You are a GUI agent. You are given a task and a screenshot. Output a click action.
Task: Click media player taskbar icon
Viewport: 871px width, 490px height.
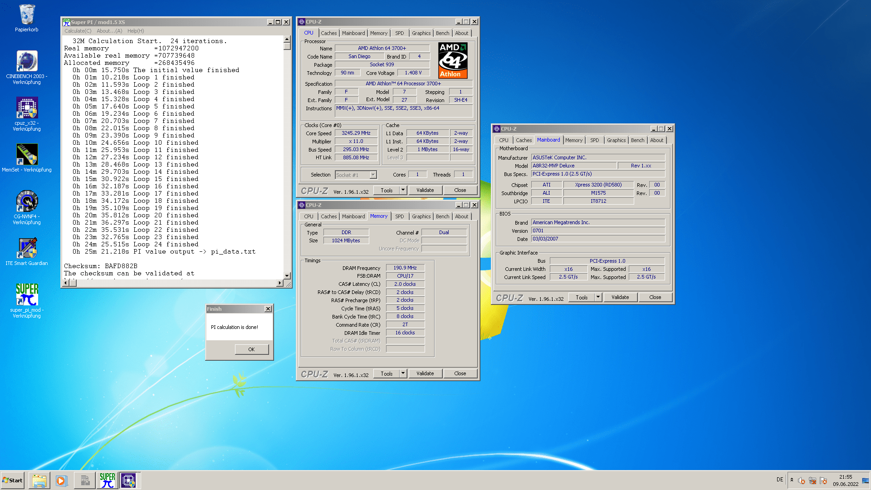click(x=61, y=480)
